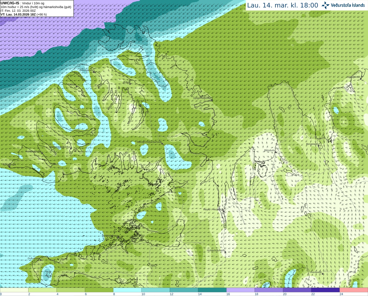Select the 20–22 m/s violet legend swatch
Viewport: 368px width, 296px height.
pyautogui.click(x=297, y=290)
